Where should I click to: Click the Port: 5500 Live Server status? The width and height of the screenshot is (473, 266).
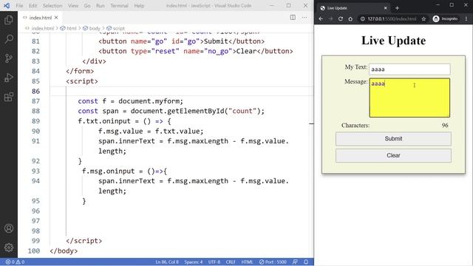(x=273, y=262)
